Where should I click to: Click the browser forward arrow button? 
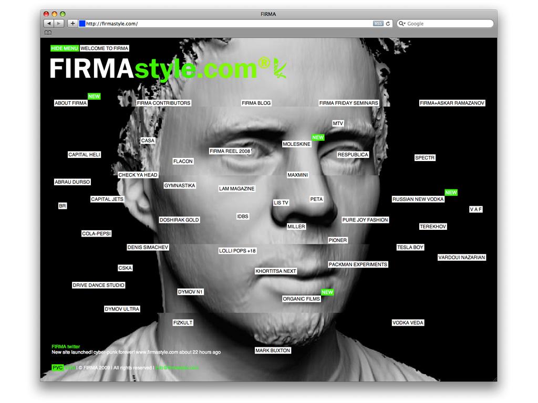click(59, 23)
